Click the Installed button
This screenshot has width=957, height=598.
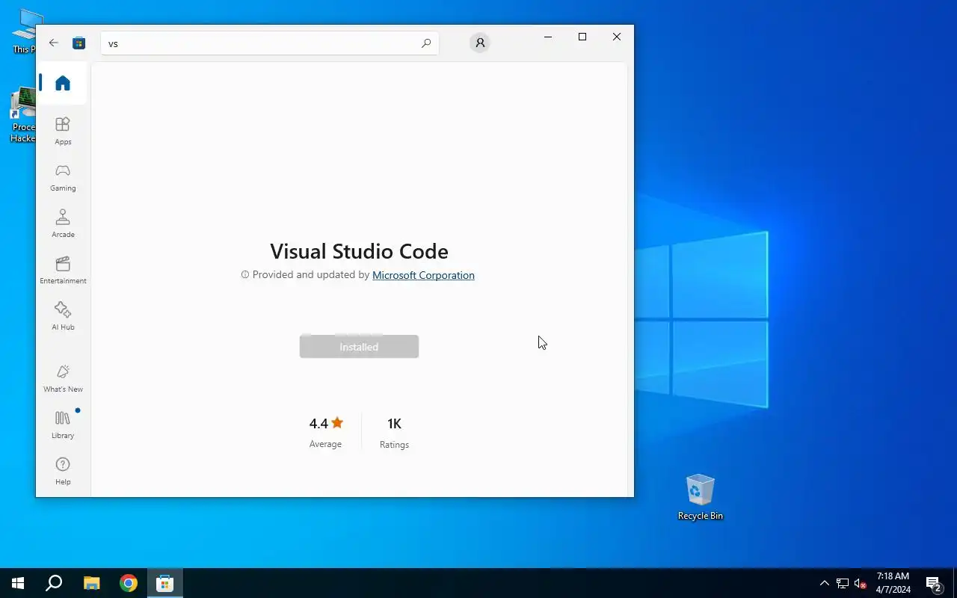coord(359,347)
